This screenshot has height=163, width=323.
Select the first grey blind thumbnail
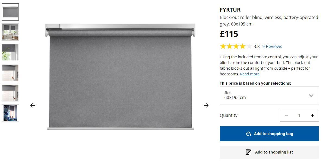click(x=10, y=12)
